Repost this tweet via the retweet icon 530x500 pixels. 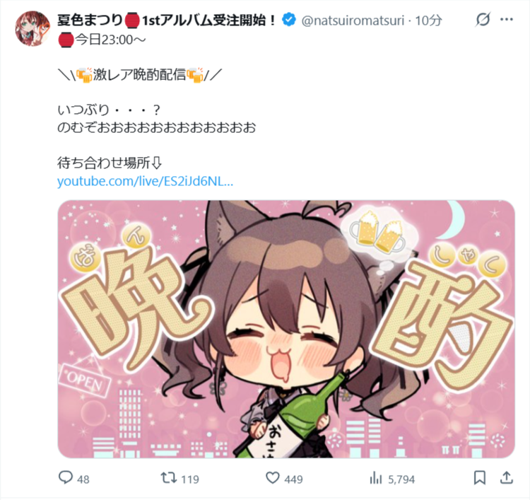point(168,478)
